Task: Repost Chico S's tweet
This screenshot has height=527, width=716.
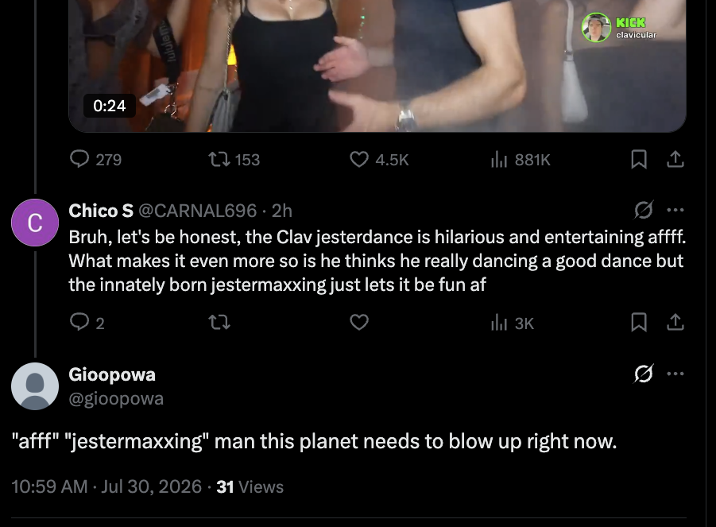Action: [219, 323]
